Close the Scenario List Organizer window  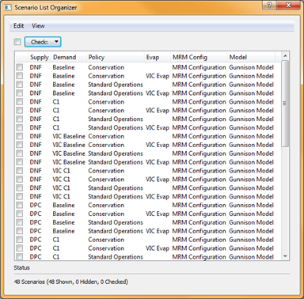point(288,5)
